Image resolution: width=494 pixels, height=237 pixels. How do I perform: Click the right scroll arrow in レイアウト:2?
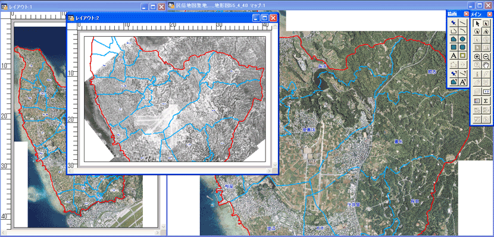pyautogui.click(x=270, y=170)
